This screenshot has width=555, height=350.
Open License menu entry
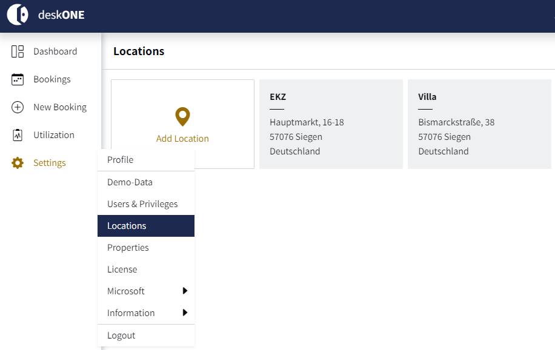(146, 269)
